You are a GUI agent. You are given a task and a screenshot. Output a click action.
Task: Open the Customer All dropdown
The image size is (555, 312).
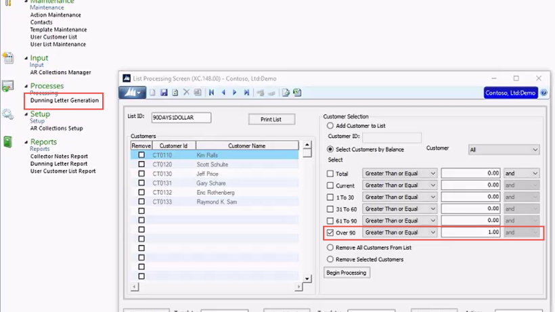coord(504,150)
